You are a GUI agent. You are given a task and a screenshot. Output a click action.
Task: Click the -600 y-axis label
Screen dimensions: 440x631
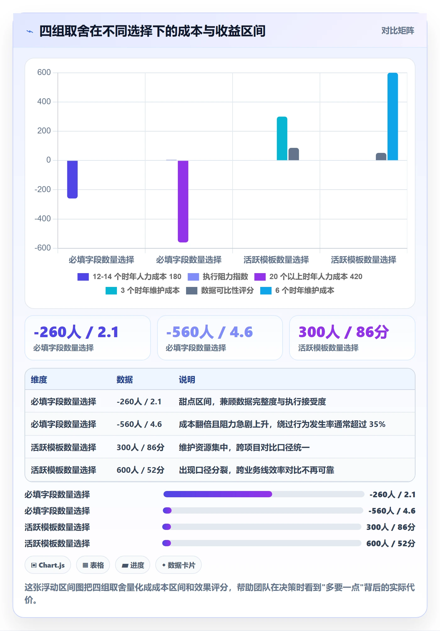43,248
